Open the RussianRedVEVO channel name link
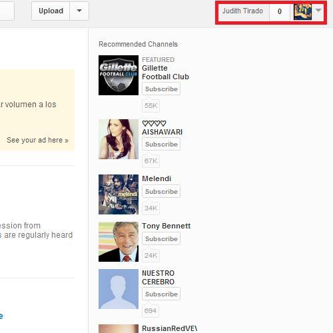This screenshot has height=333, width=333. tap(169, 328)
